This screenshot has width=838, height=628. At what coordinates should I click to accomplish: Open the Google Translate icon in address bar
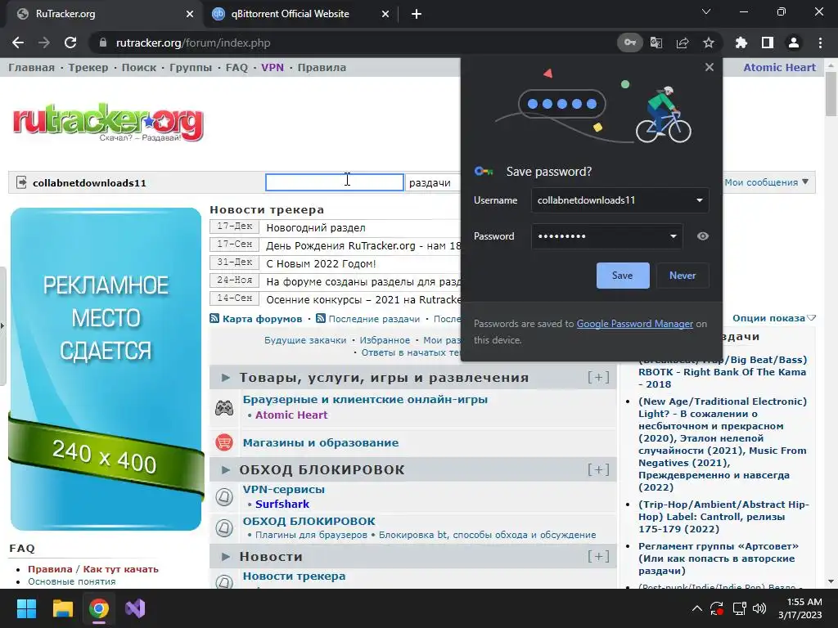coord(656,43)
